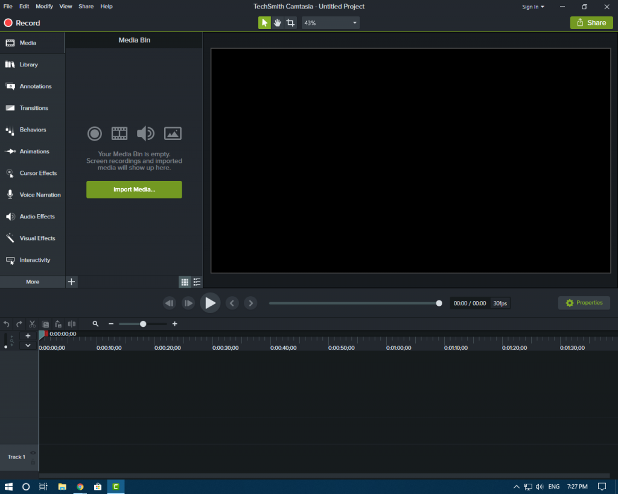Viewport: 618px width, 494px height.
Task: Lock Track 1 with padlock icon
Action: [x=33, y=462]
